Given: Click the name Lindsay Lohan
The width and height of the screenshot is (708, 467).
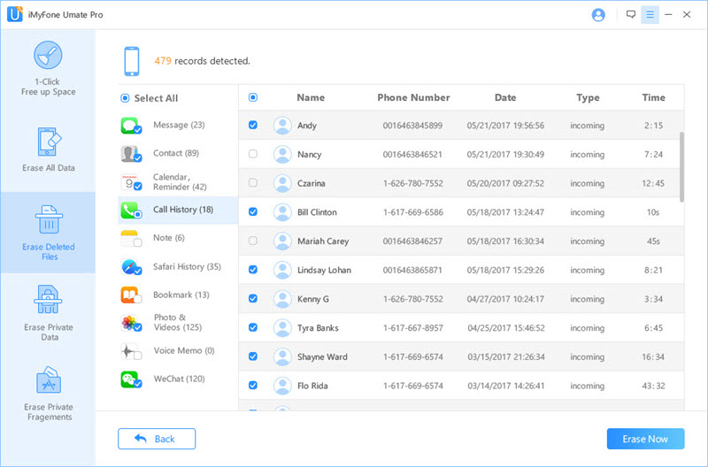Looking at the screenshot, I should tap(324, 270).
